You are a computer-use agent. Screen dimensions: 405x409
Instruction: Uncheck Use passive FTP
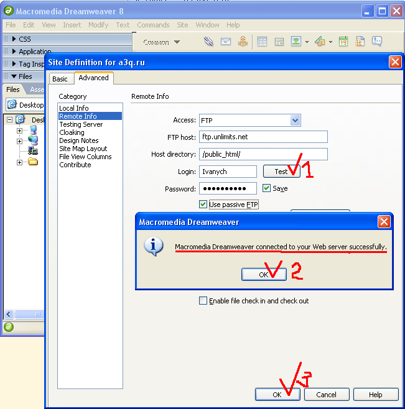(203, 204)
